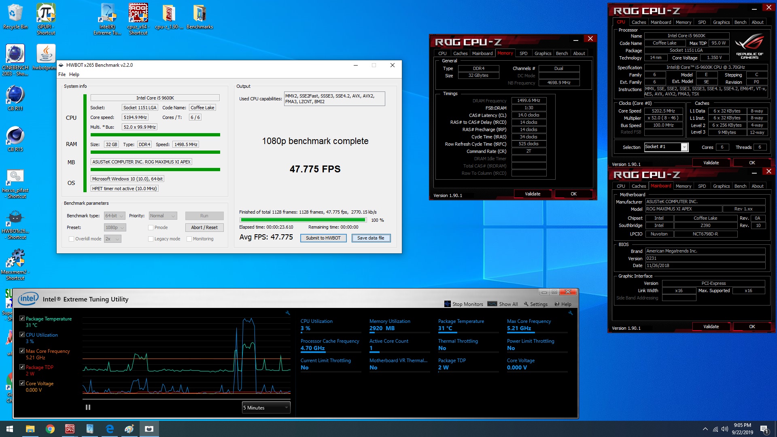Switch to SPD tab in Memory CPU-Z window

[x=523, y=53]
